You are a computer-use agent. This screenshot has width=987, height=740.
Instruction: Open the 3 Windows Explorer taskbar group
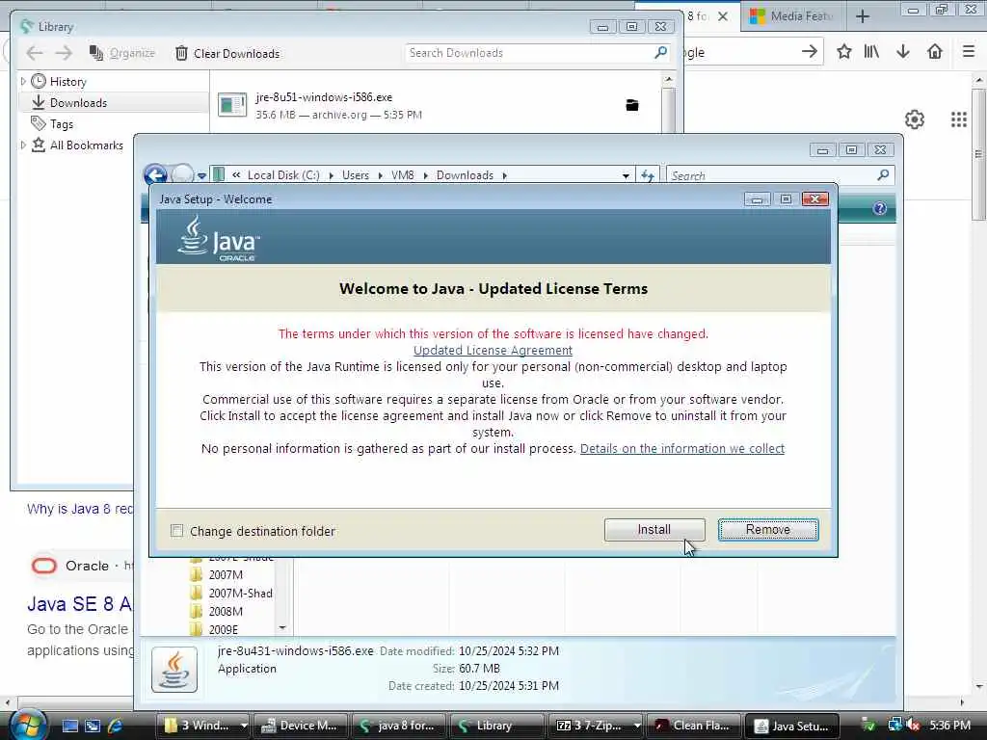pyautogui.click(x=202, y=726)
